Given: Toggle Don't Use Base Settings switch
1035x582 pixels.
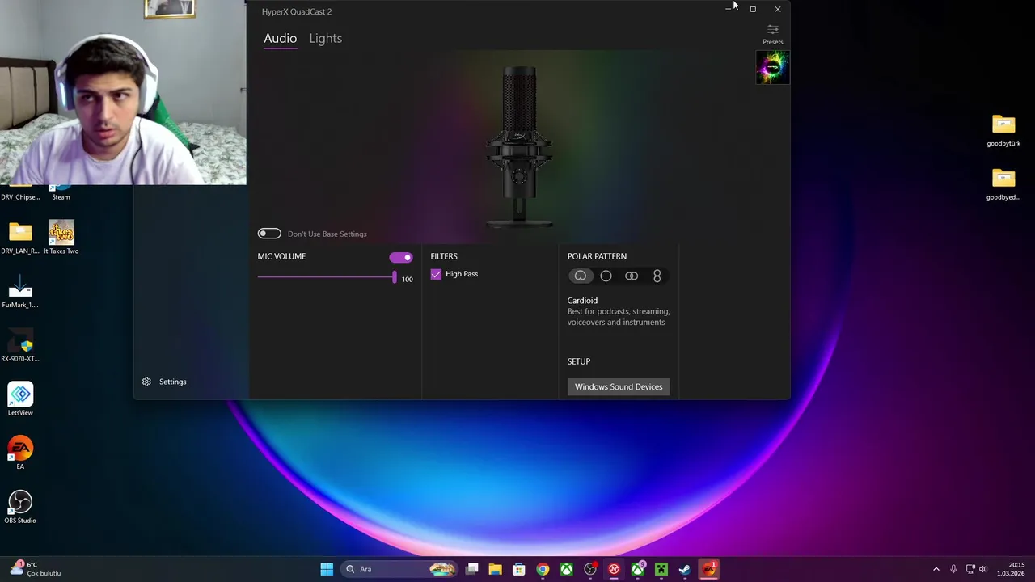Looking at the screenshot, I should point(269,234).
